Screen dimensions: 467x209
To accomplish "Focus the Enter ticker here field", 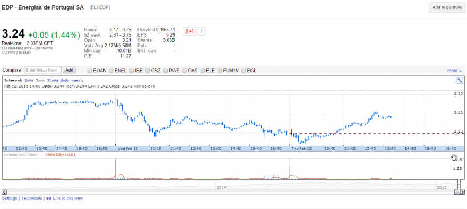I will click(43, 70).
